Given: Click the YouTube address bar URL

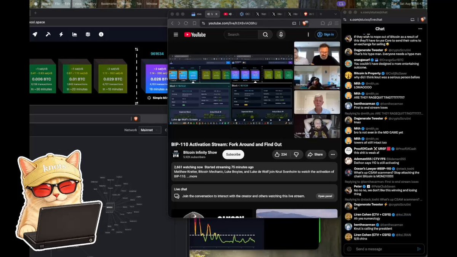Looking at the screenshot, I should [233, 23].
